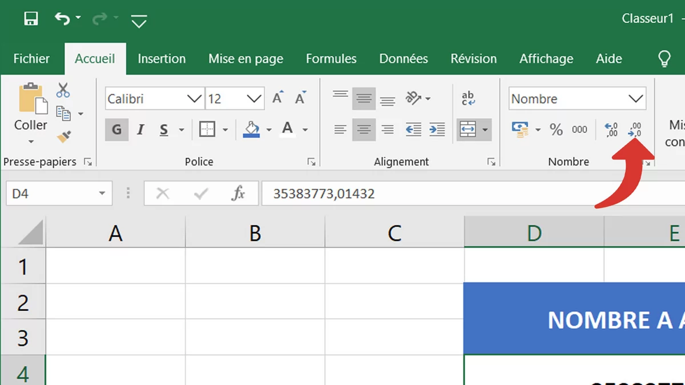The image size is (685, 385).
Task: Open the merge cells dropdown arrow
Action: tap(485, 130)
